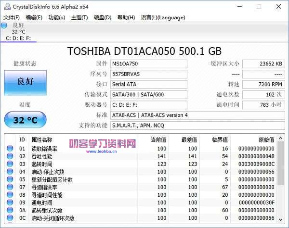Click the blue disk status circle above drive letters
289x228 pixels.
coord(4,25)
